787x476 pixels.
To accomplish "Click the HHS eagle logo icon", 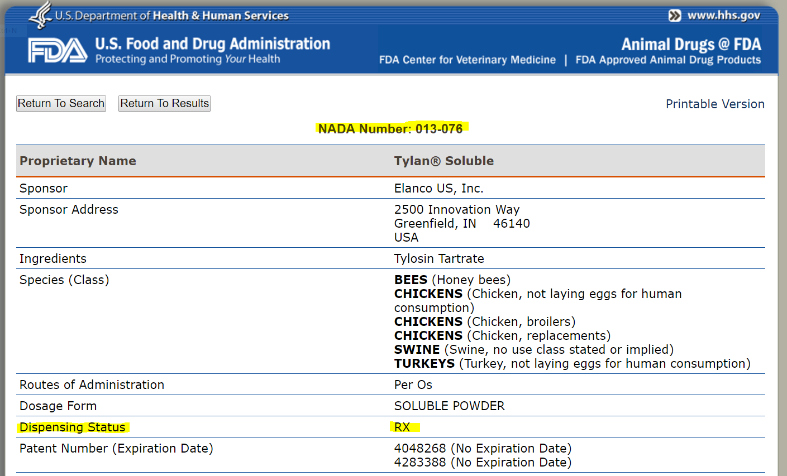I will pos(40,15).
